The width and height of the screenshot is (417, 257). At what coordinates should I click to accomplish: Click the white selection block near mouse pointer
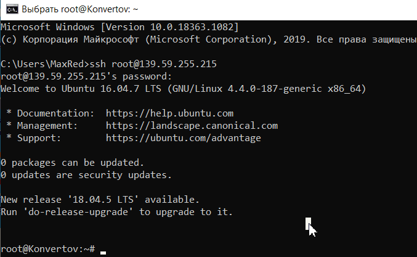(308, 224)
